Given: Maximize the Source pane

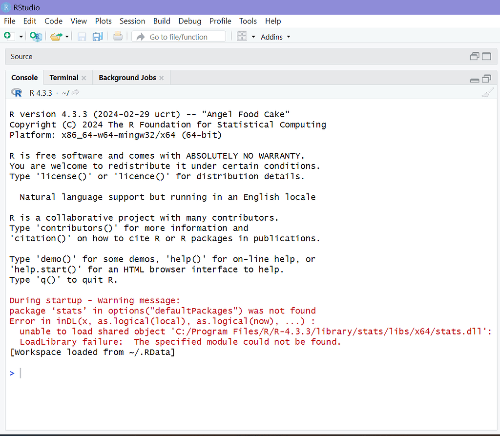Looking at the screenshot, I should pos(486,57).
